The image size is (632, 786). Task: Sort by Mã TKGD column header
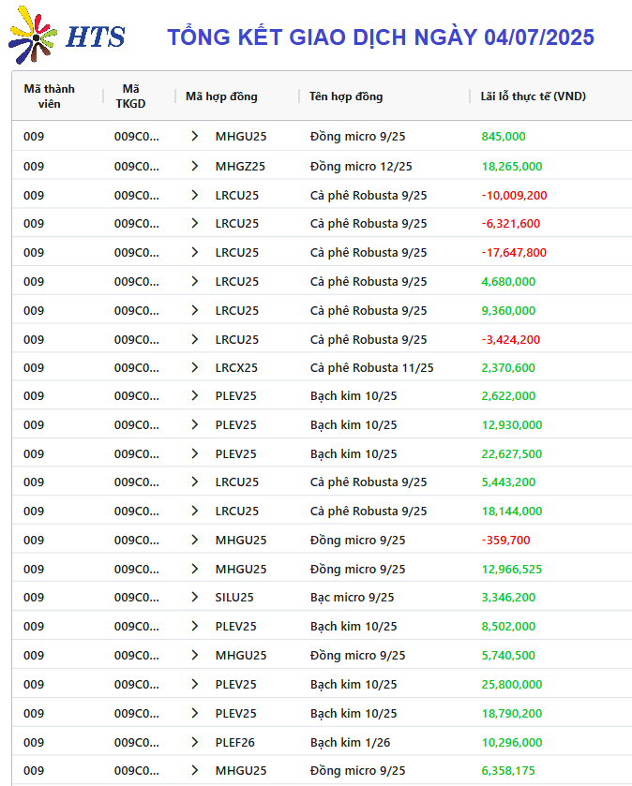tap(130, 96)
